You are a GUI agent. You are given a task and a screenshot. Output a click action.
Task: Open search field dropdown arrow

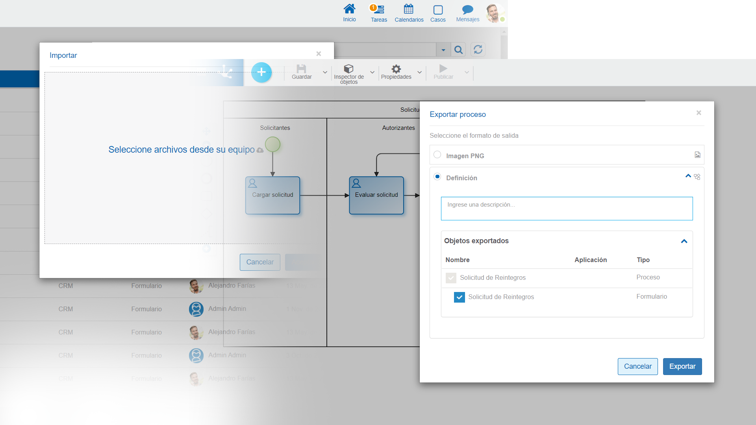pos(443,50)
